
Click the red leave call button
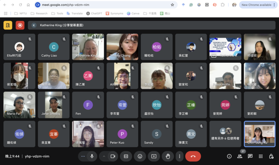point(193,156)
